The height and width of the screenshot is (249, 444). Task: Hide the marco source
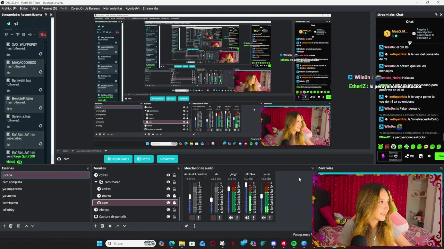168,196
